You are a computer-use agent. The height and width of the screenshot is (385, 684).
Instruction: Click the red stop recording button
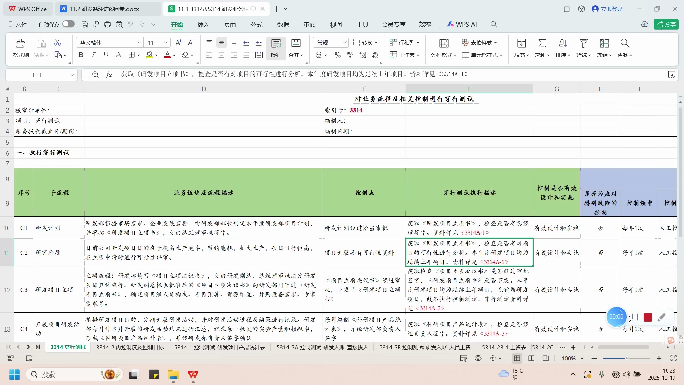pyautogui.click(x=648, y=317)
